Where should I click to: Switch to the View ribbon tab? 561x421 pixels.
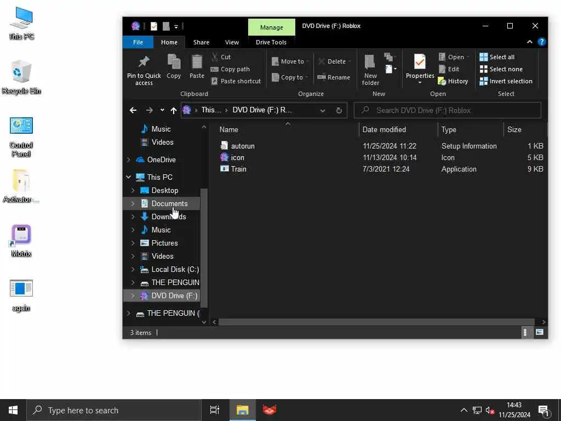click(232, 42)
